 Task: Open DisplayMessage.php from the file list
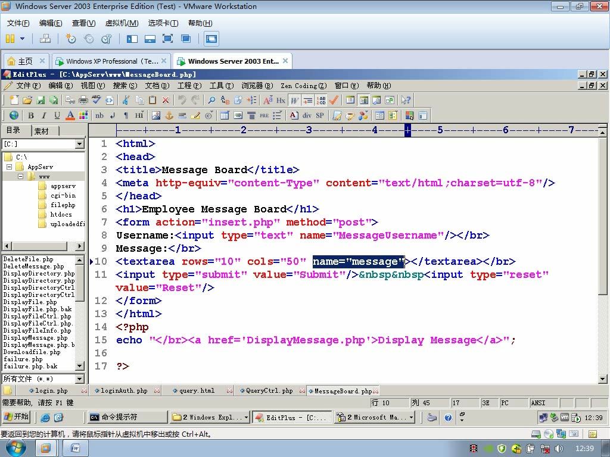click(36, 338)
